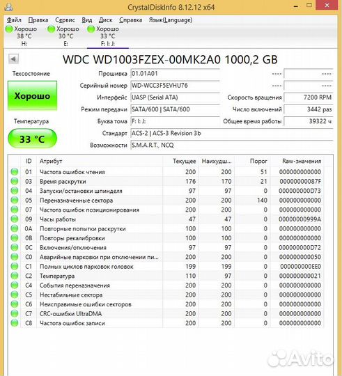Click status icon of Переназначенные сектора
The image size is (342, 376).
(15, 200)
